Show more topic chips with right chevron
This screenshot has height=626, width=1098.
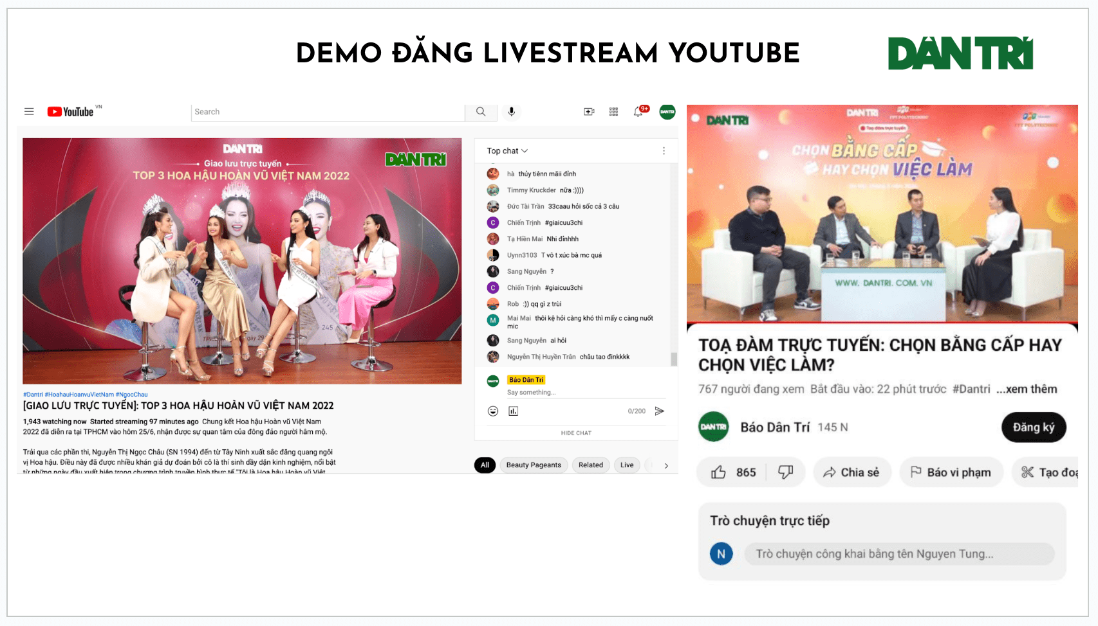(x=666, y=465)
